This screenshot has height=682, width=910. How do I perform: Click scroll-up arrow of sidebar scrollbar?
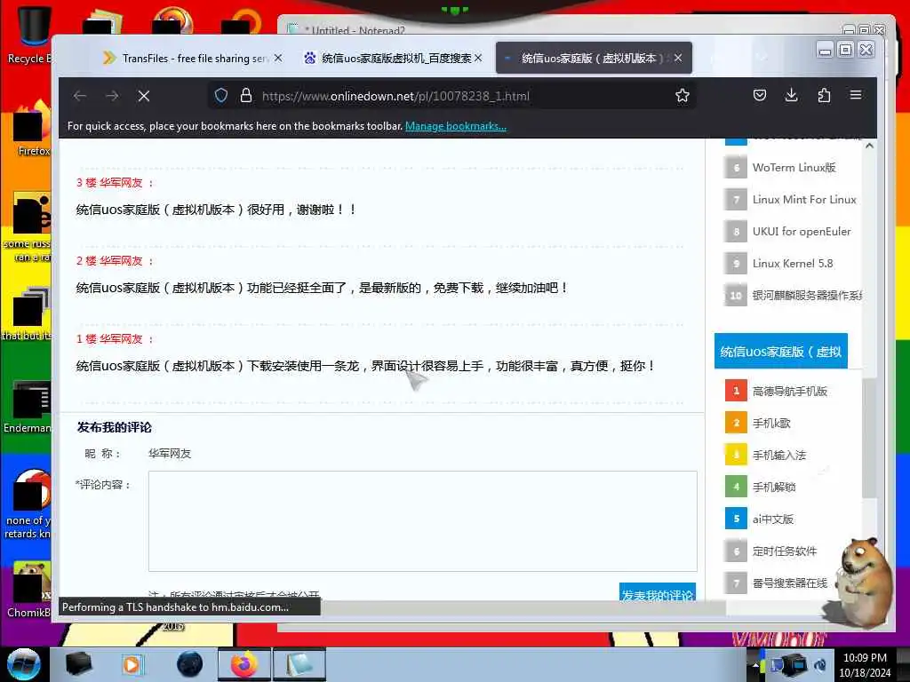coord(869,146)
